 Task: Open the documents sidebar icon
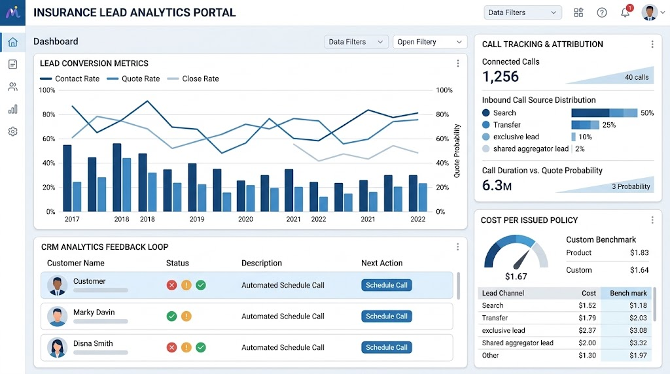click(13, 64)
